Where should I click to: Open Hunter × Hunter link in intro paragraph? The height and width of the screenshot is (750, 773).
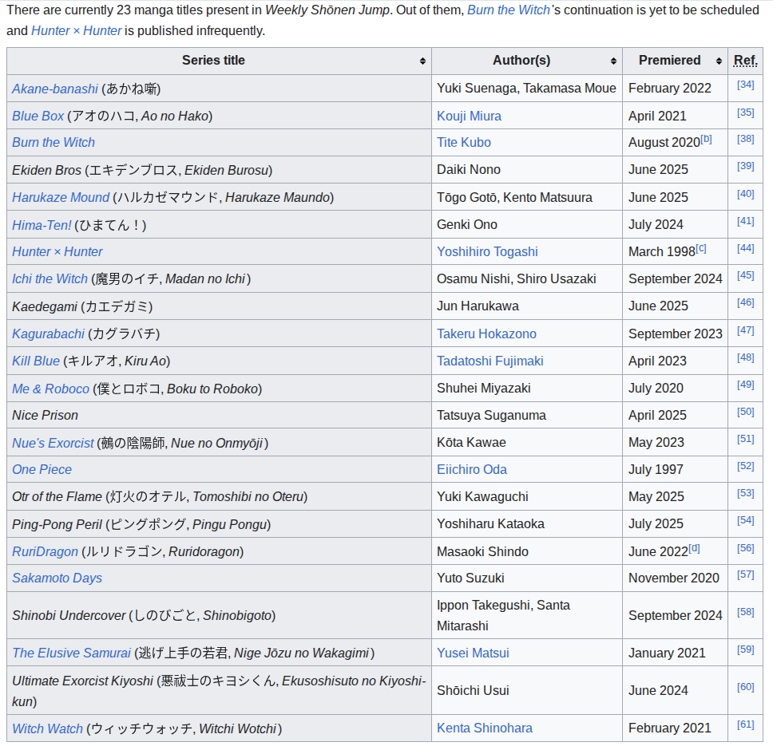[x=76, y=30]
